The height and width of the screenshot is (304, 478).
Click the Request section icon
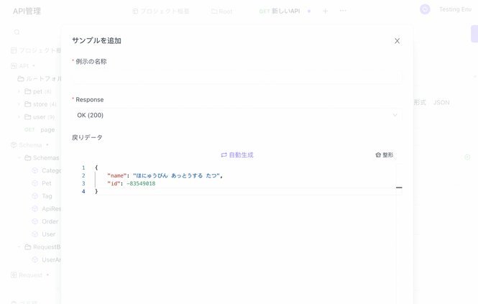pos(14,275)
